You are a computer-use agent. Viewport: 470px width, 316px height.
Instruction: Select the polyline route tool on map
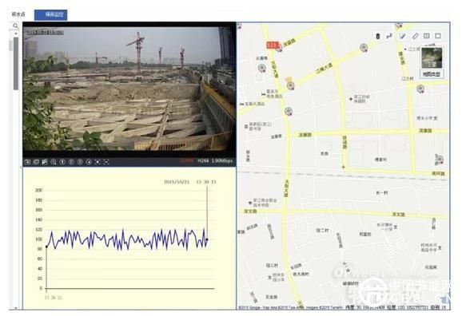pos(389,36)
